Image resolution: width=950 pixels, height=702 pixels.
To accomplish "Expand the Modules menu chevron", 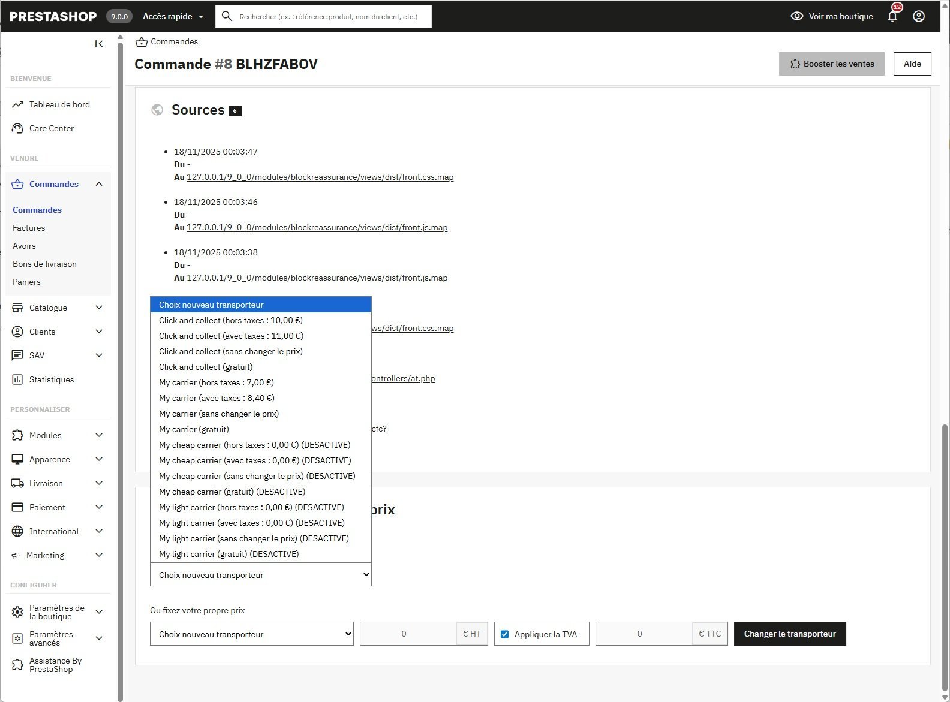I will (99, 435).
